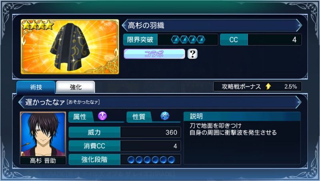The image size is (320, 181).
Task: Click the first limit break hexagon gem
Action: click(x=176, y=40)
